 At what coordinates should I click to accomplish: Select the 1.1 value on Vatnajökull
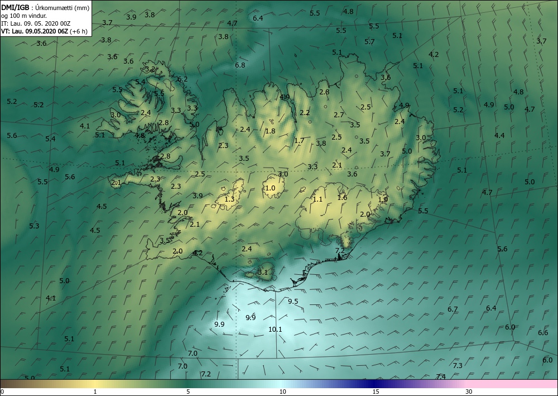point(318,199)
